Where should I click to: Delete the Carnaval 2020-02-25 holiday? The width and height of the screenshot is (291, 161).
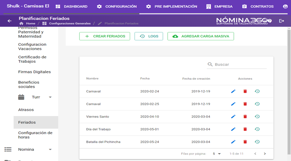coord(245,104)
